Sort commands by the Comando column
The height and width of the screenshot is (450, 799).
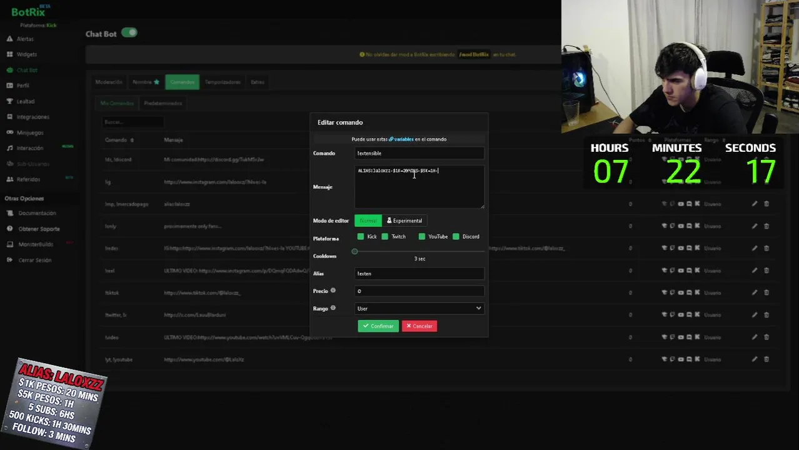(119, 140)
